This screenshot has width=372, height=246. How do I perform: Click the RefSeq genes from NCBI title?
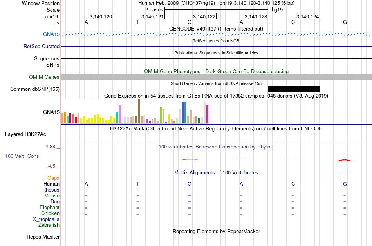pyautogui.click(x=217, y=41)
